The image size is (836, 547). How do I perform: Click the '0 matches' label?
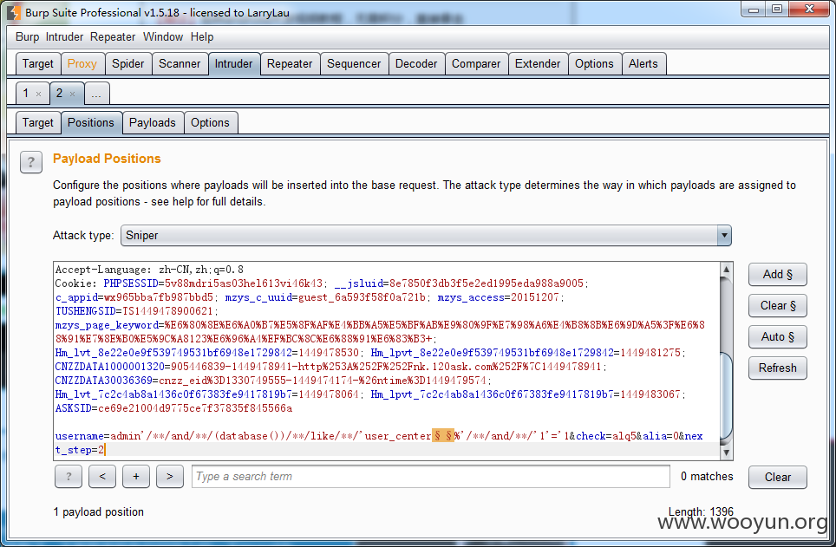pyautogui.click(x=707, y=477)
